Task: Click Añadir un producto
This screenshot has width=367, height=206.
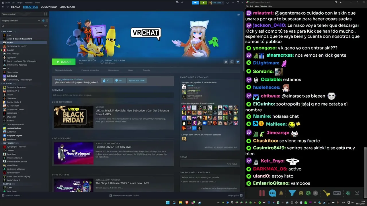Action: point(11,195)
